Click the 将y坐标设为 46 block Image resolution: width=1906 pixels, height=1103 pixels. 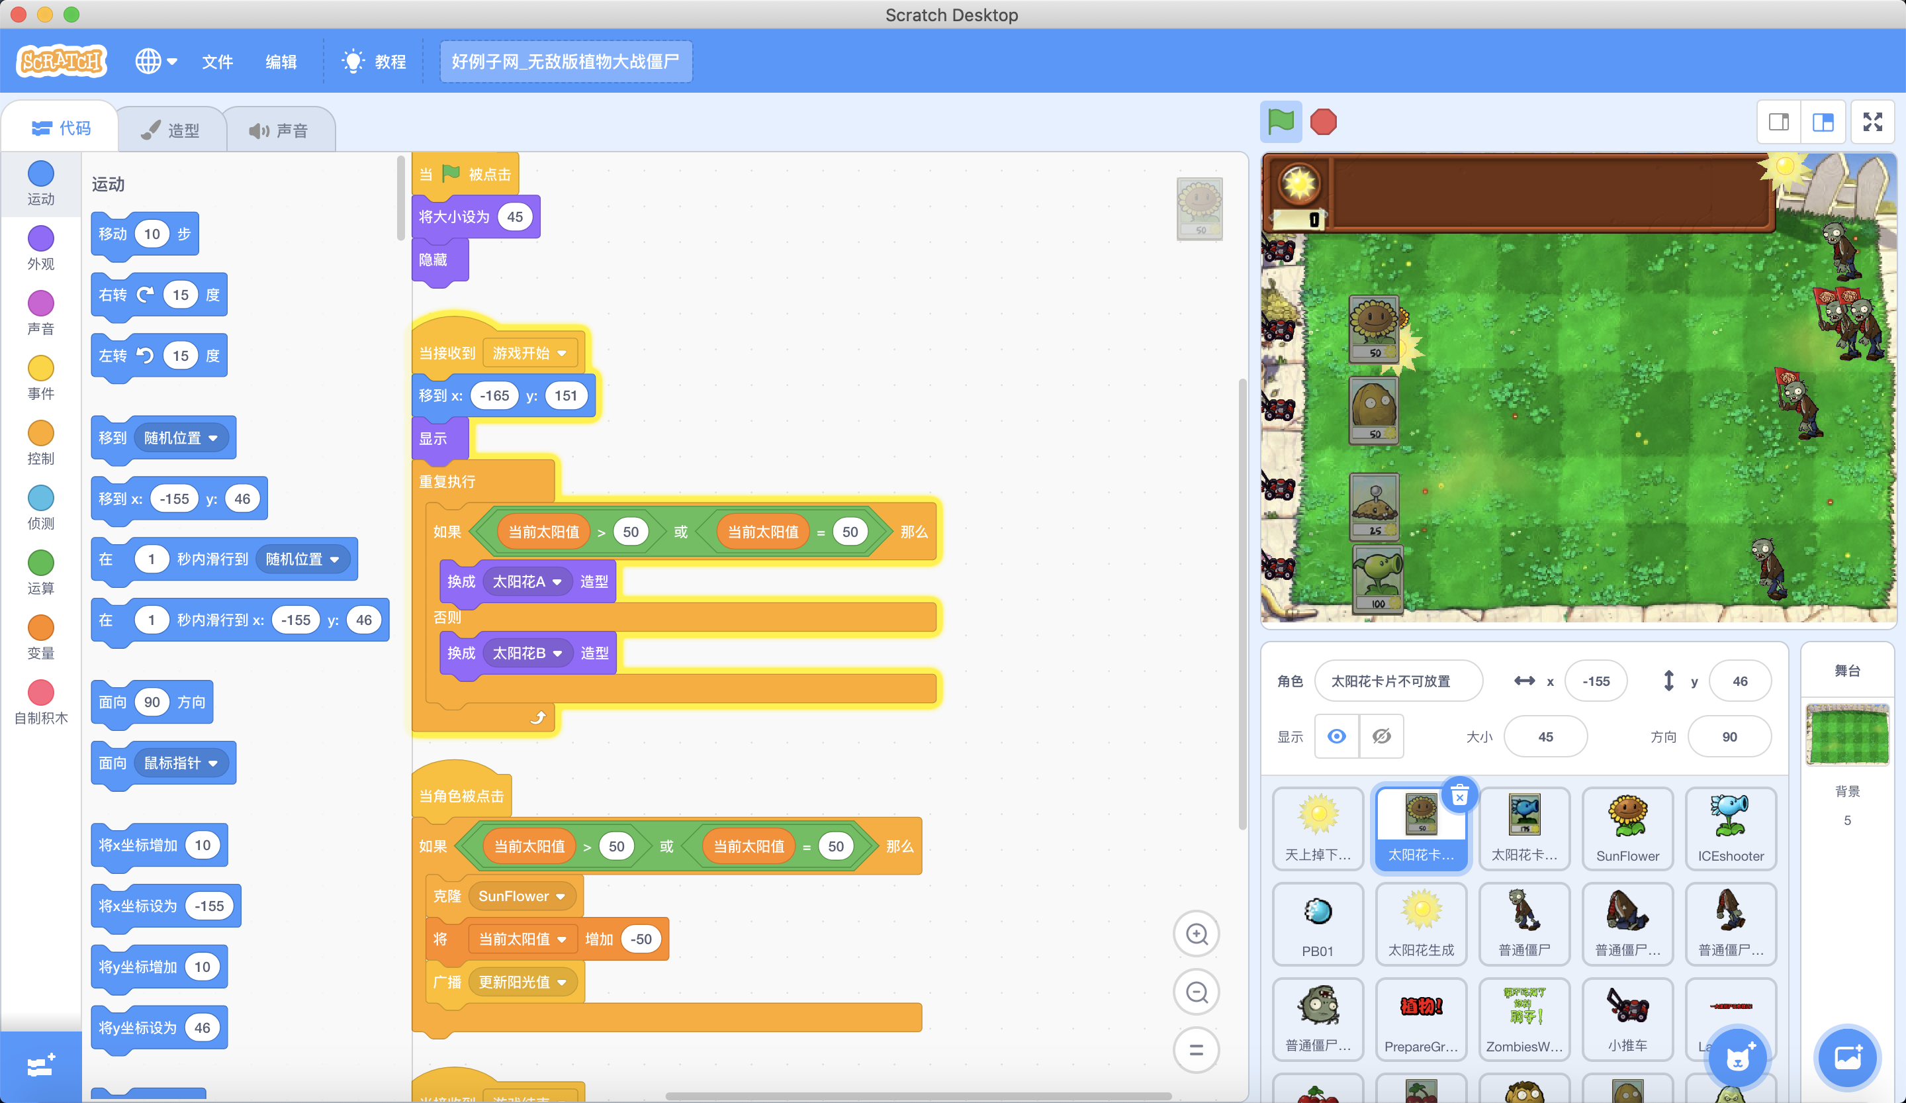(159, 1028)
